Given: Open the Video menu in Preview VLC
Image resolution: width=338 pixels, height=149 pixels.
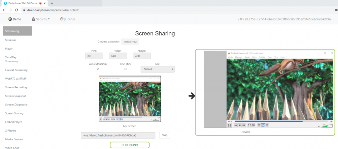Looking at the screenshot, I should 254,57.
